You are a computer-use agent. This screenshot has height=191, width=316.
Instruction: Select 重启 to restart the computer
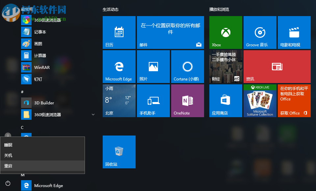(8, 166)
